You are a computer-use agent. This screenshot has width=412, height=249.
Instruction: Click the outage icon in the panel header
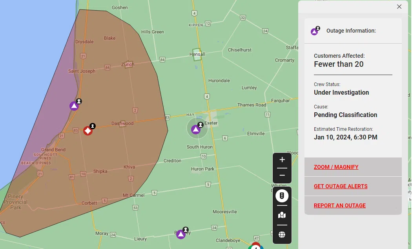click(x=315, y=31)
